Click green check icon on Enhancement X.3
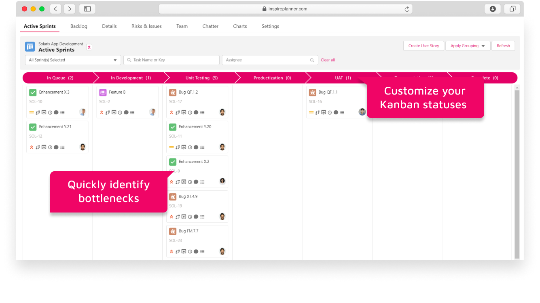Image resolution: width=540 pixels, height=303 pixels. point(33,93)
